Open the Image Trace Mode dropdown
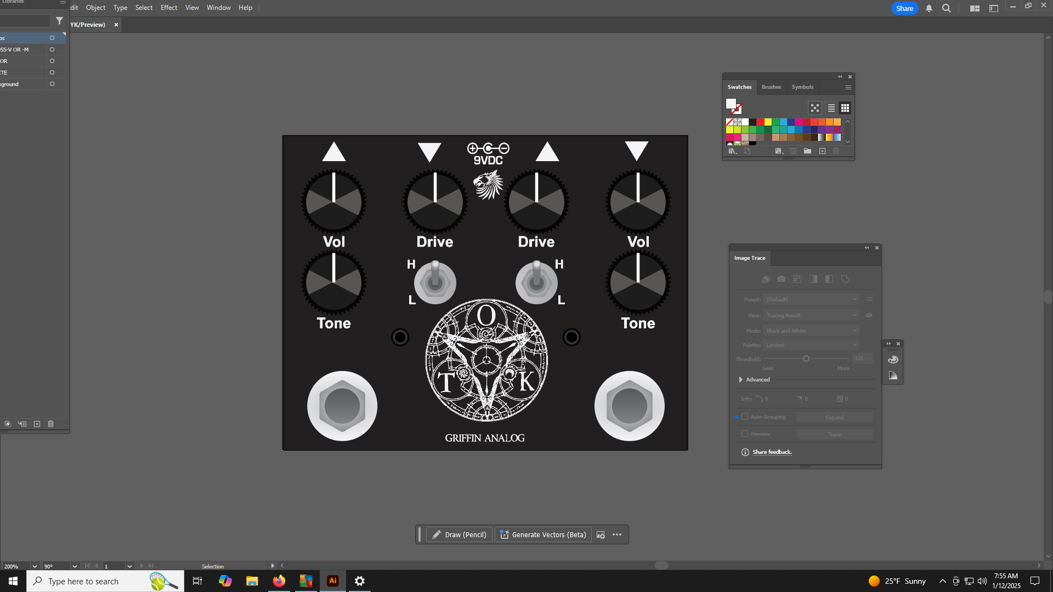This screenshot has width=1053, height=592. [x=811, y=331]
